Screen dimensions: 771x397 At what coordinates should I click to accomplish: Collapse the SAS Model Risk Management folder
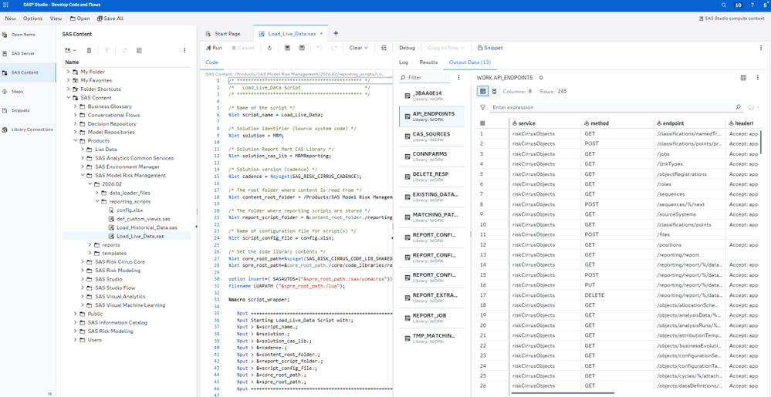tap(83, 176)
